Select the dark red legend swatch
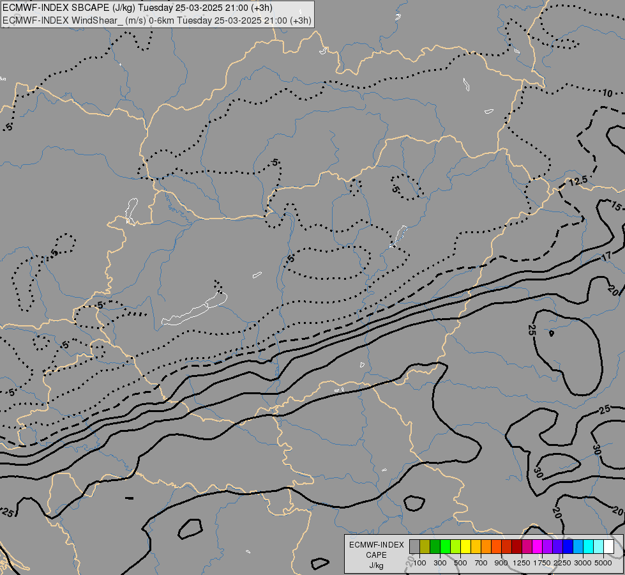625x575 pixels. click(517, 547)
